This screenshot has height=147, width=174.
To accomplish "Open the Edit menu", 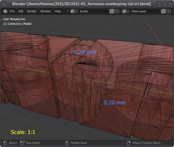I will (x=21, y=11).
